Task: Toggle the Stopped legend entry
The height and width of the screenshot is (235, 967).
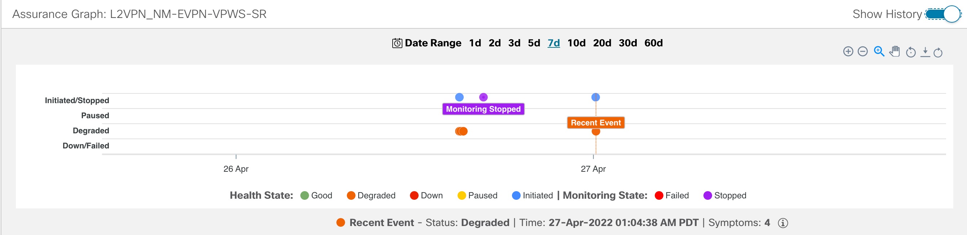Action: point(725,196)
